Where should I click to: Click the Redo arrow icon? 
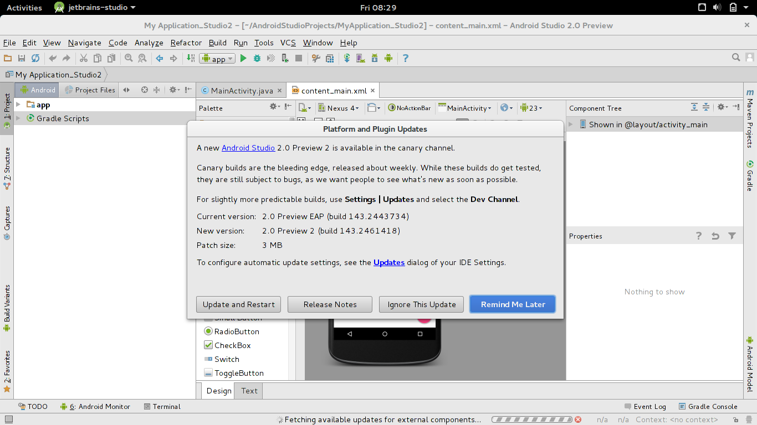click(67, 58)
